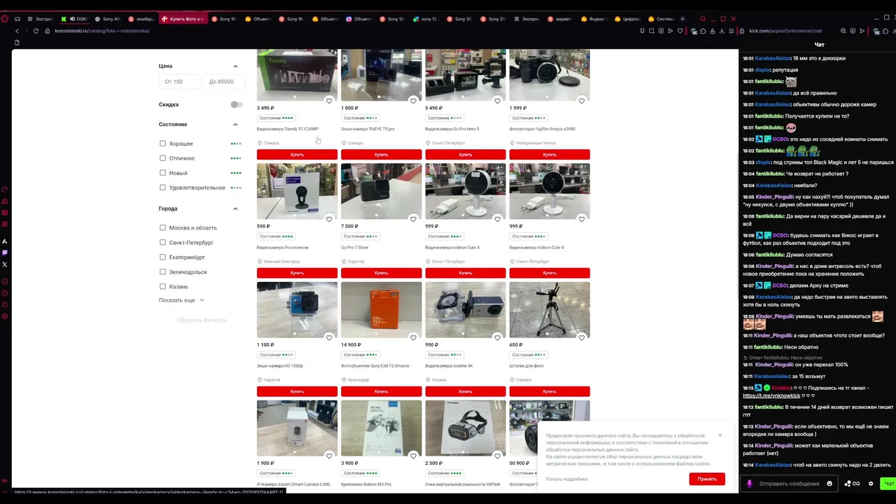
Task: Open emoji picker in chat input
Action: pos(829,484)
